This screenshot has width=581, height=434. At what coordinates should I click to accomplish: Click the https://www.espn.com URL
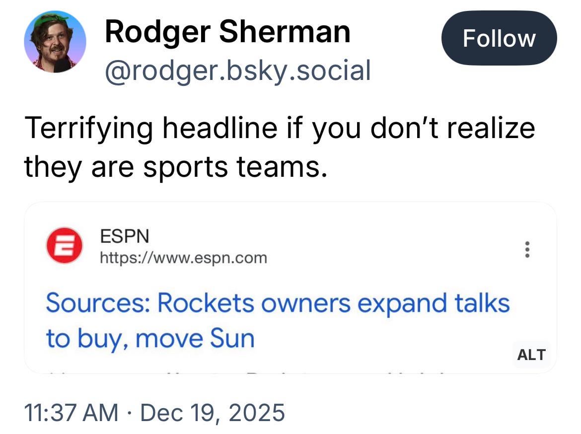[x=183, y=258]
